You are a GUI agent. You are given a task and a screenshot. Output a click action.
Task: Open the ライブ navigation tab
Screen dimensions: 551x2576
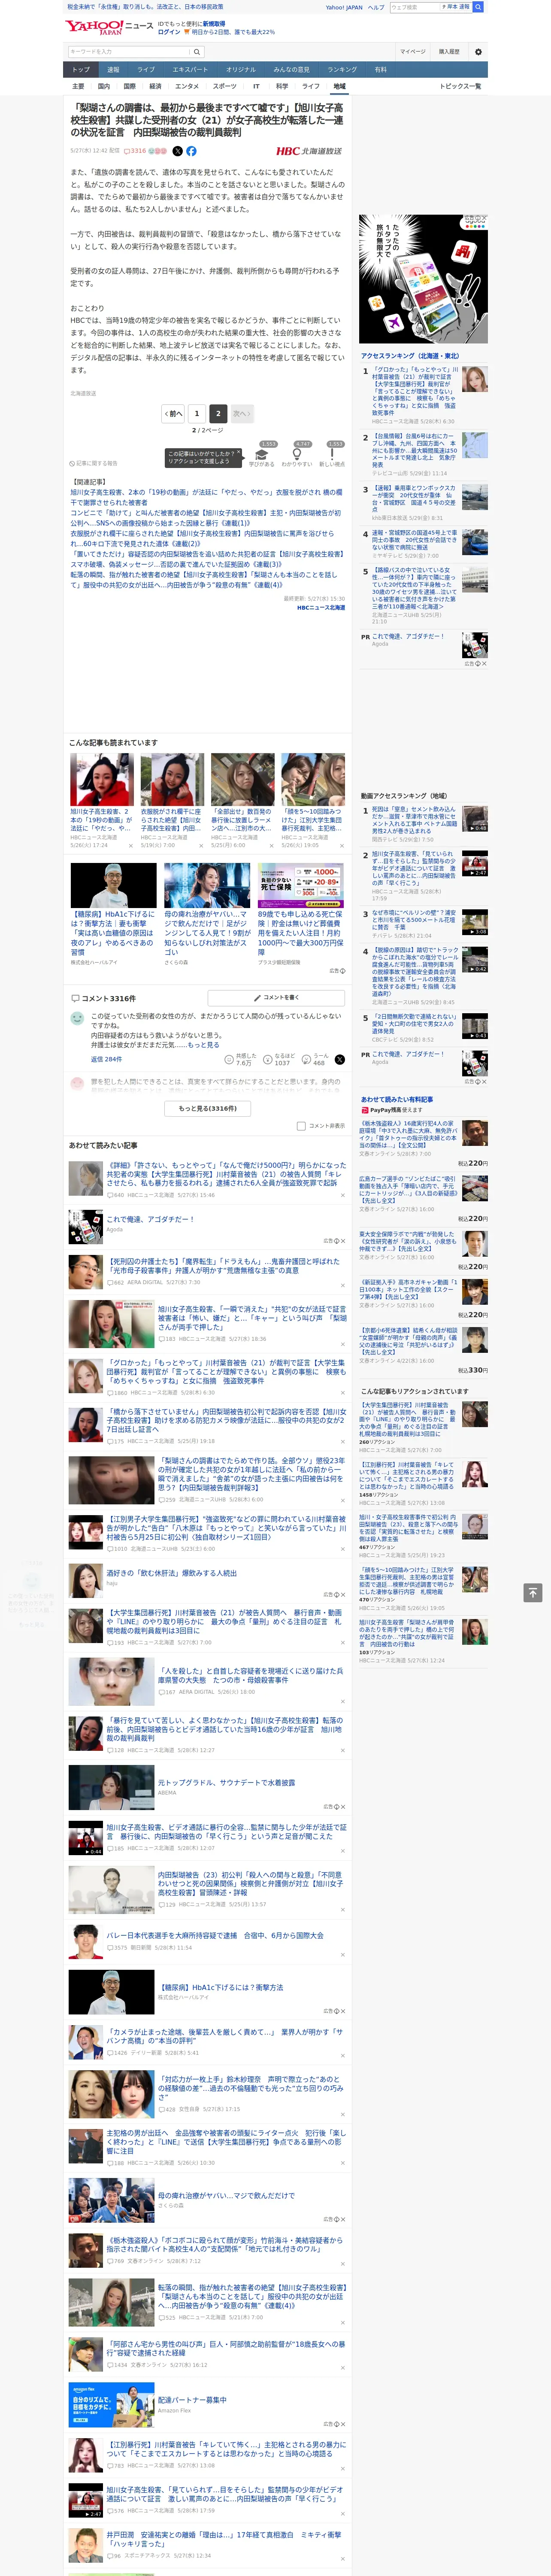146,70
